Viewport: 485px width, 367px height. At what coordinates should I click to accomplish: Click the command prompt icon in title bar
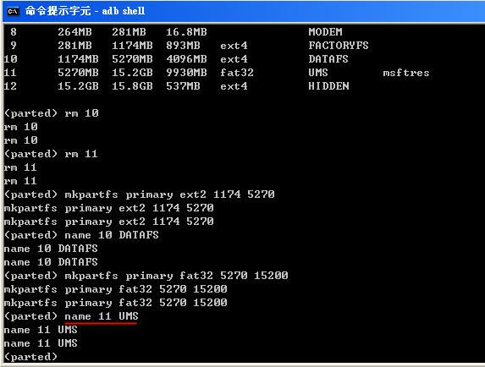(x=14, y=12)
